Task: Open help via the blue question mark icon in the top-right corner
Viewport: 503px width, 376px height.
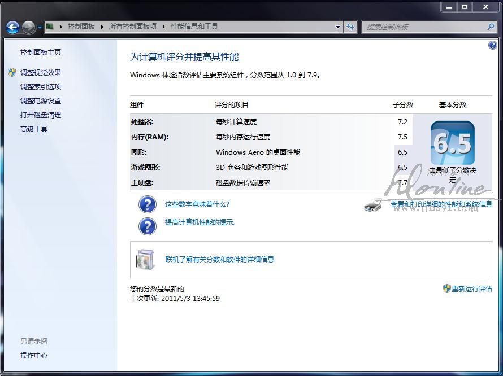Action: pyautogui.click(x=492, y=46)
